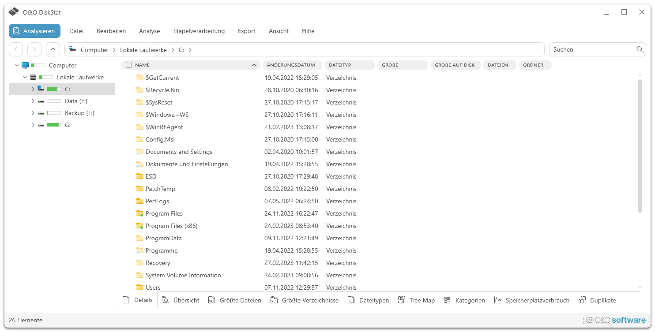Go back with the left arrow button

tap(16, 49)
